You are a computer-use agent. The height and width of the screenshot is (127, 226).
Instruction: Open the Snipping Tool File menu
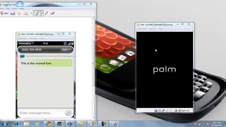coord(2,8)
